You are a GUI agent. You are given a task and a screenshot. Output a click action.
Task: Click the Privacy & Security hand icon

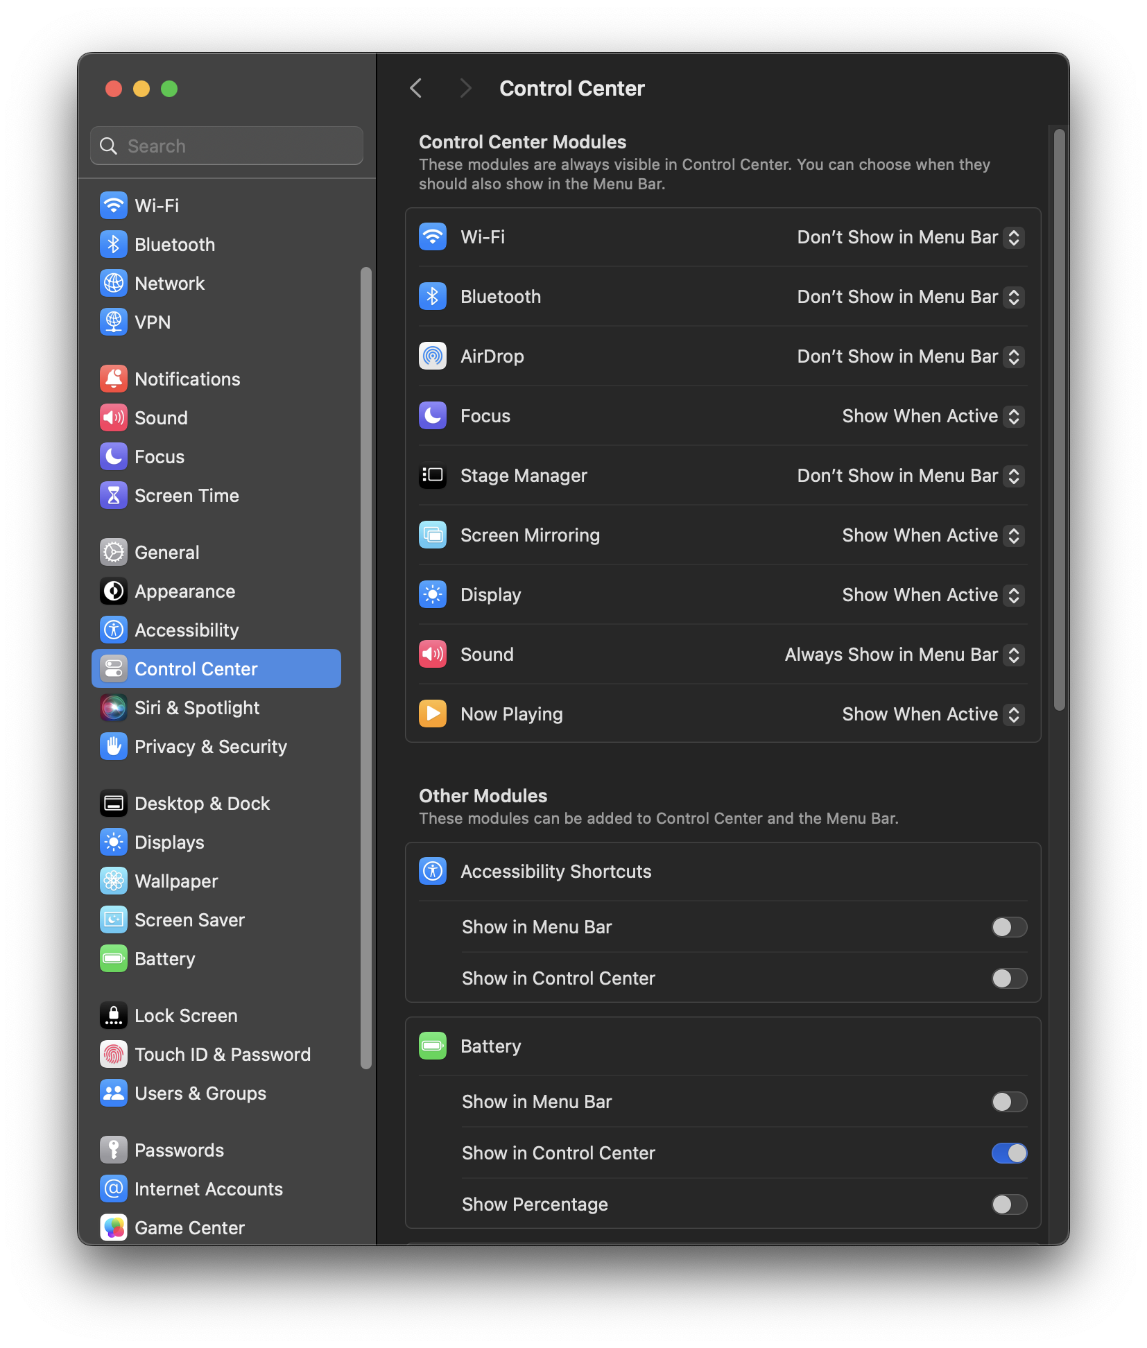click(114, 746)
